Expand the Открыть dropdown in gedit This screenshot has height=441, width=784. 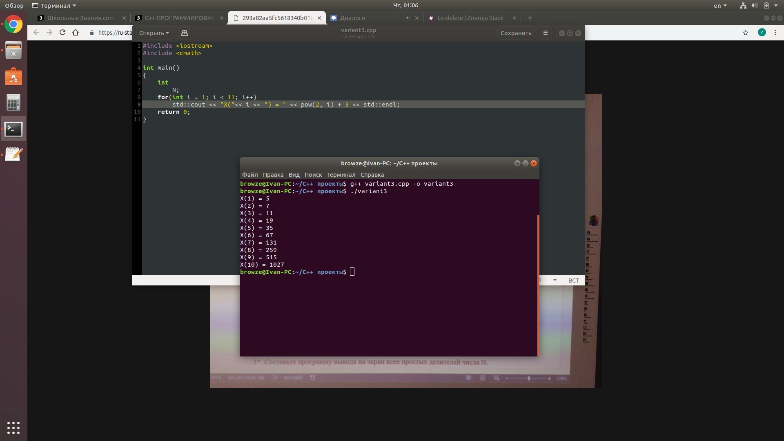[154, 33]
